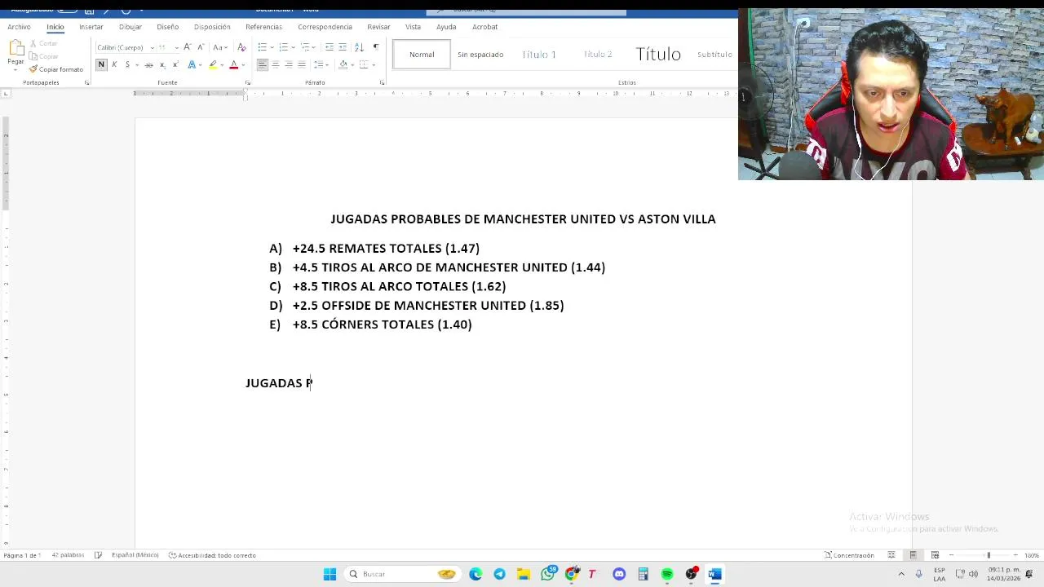Open the Fuente dialog launcher
The height and width of the screenshot is (587, 1044).
point(247,82)
